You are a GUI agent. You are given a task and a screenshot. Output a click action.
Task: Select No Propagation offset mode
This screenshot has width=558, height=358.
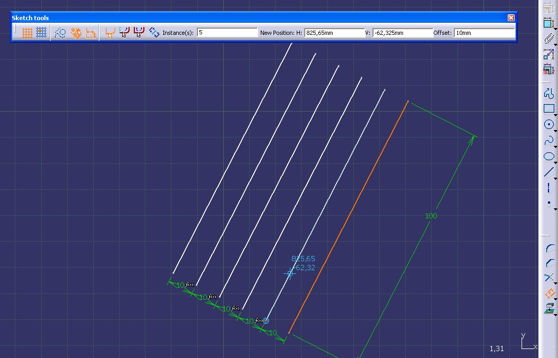pyautogui.click(x=109, y=33)
